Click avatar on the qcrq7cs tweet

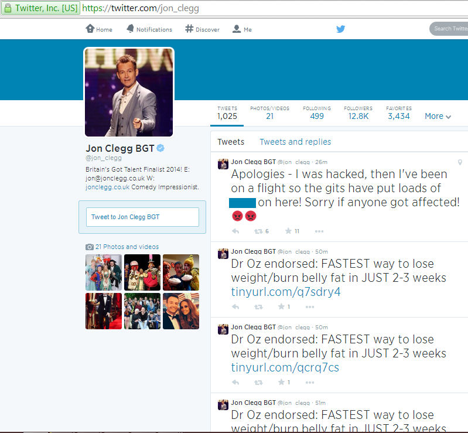click(x=223, y=329)
